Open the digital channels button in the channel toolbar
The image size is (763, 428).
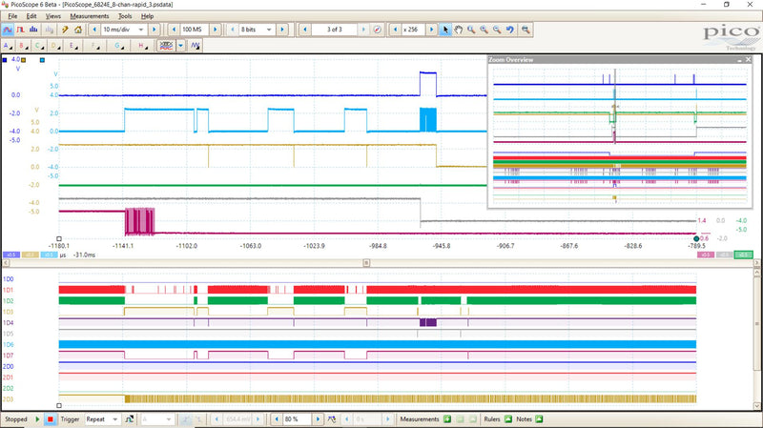pos(168,45)
